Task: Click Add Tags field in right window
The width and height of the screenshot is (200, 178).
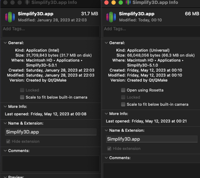Action: click(151, 32)
